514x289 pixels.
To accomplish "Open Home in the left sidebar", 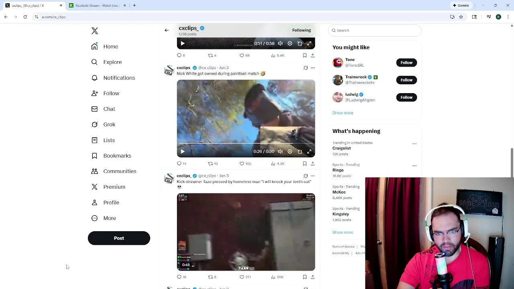I will tap(105, 47).
